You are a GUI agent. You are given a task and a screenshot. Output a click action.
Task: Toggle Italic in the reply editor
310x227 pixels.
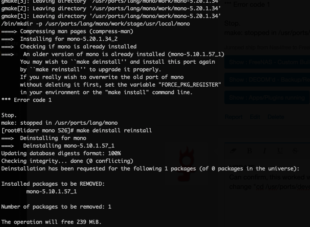(x=265, y=151)
